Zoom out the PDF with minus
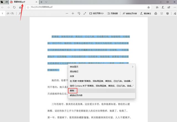 (x=67, y=14)
